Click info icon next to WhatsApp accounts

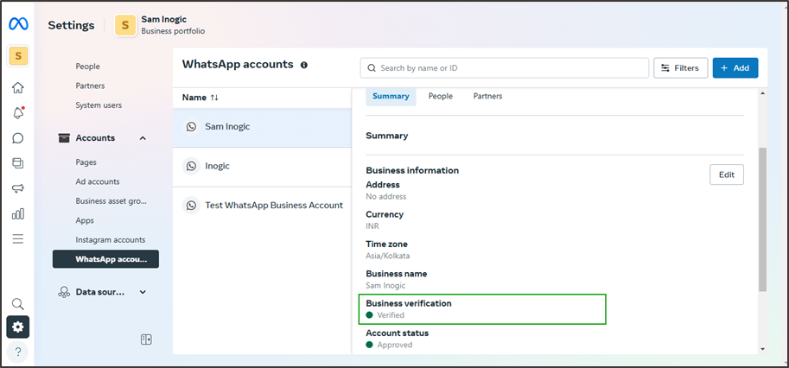tap(304, 65)
